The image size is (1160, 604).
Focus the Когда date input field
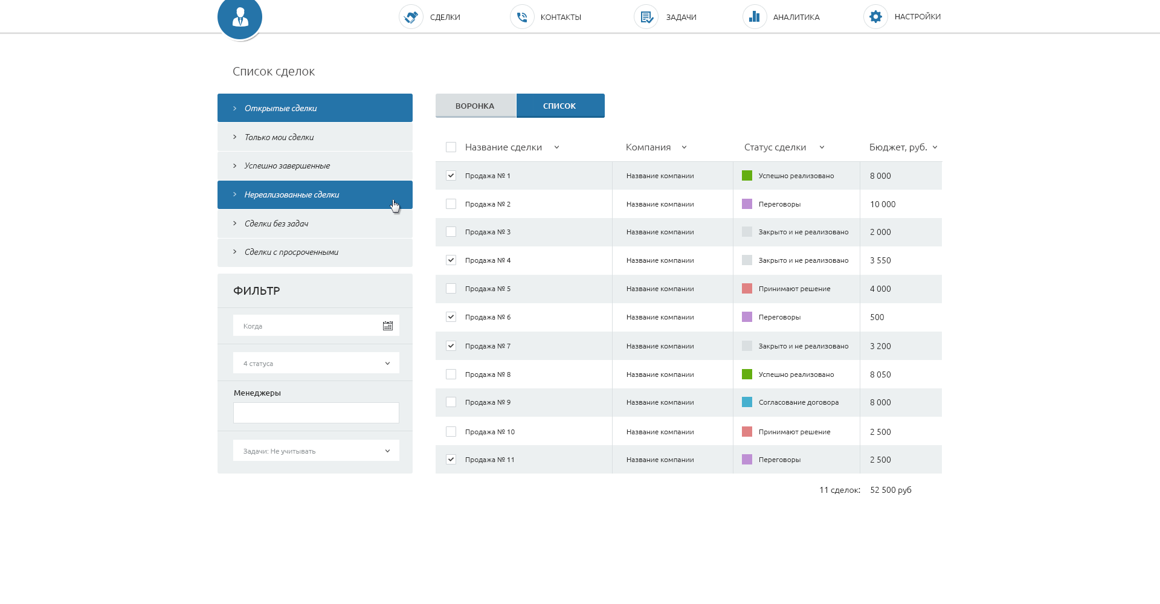(x=316, y=326)
